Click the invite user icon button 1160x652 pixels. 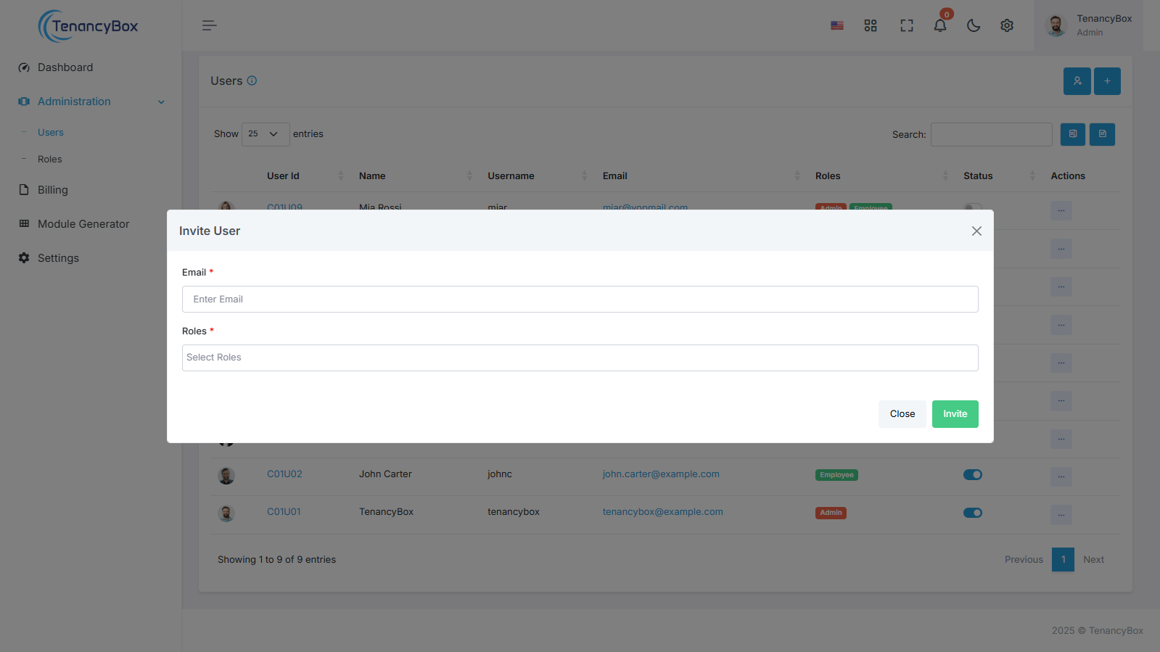(x=1077, y=81)
